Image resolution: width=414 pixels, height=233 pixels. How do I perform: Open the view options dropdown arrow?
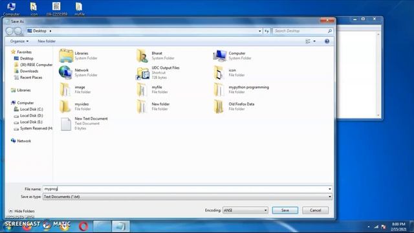[x=314, y=41]
